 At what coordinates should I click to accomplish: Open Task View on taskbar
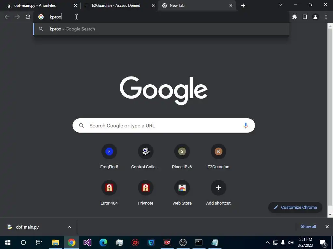tap(39, 243)
